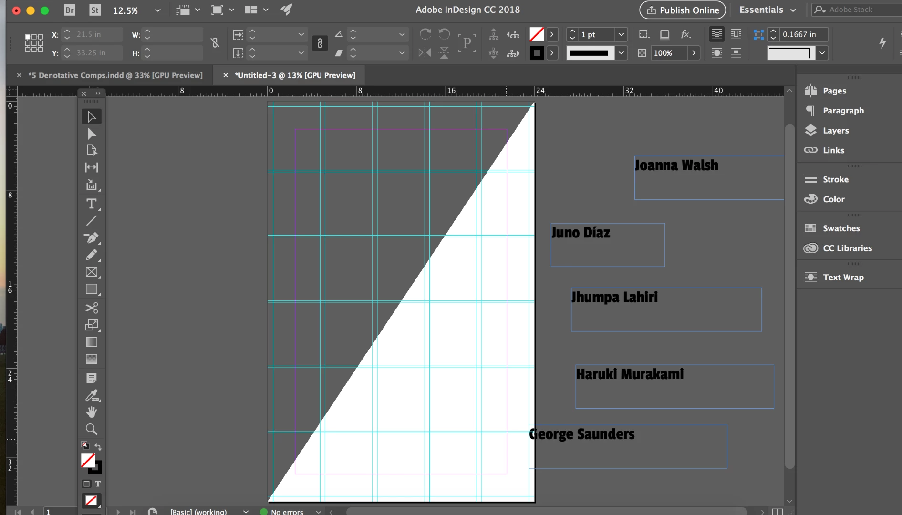Viewport: 902px width, 515px height.
Task: Activate the Gap tool
Action: [92, 167]
